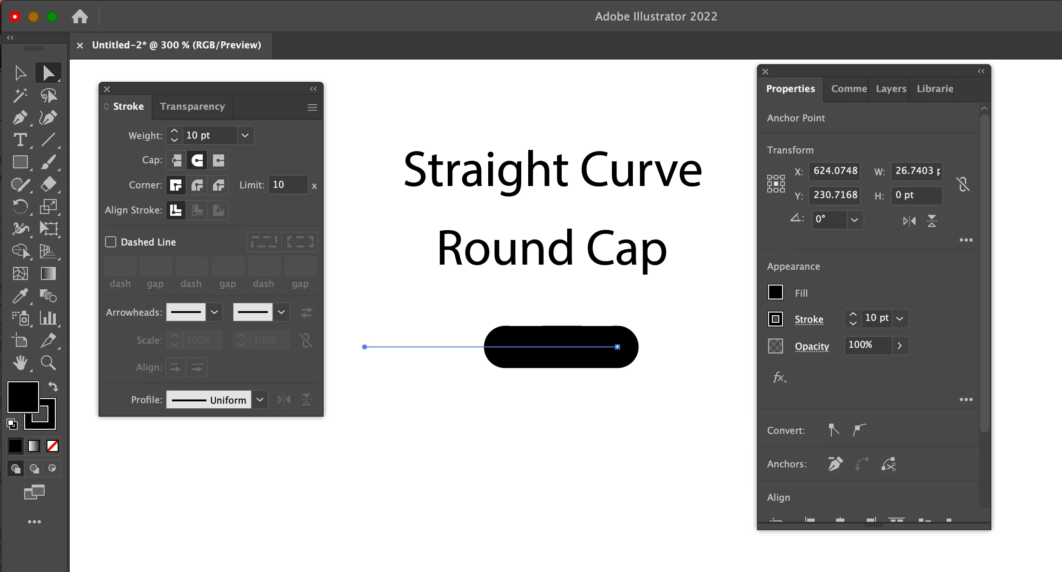Swap arrowheads start and end
Image resolution: width=1062 pixels, height=572 pixels.
tap(306, 313)
